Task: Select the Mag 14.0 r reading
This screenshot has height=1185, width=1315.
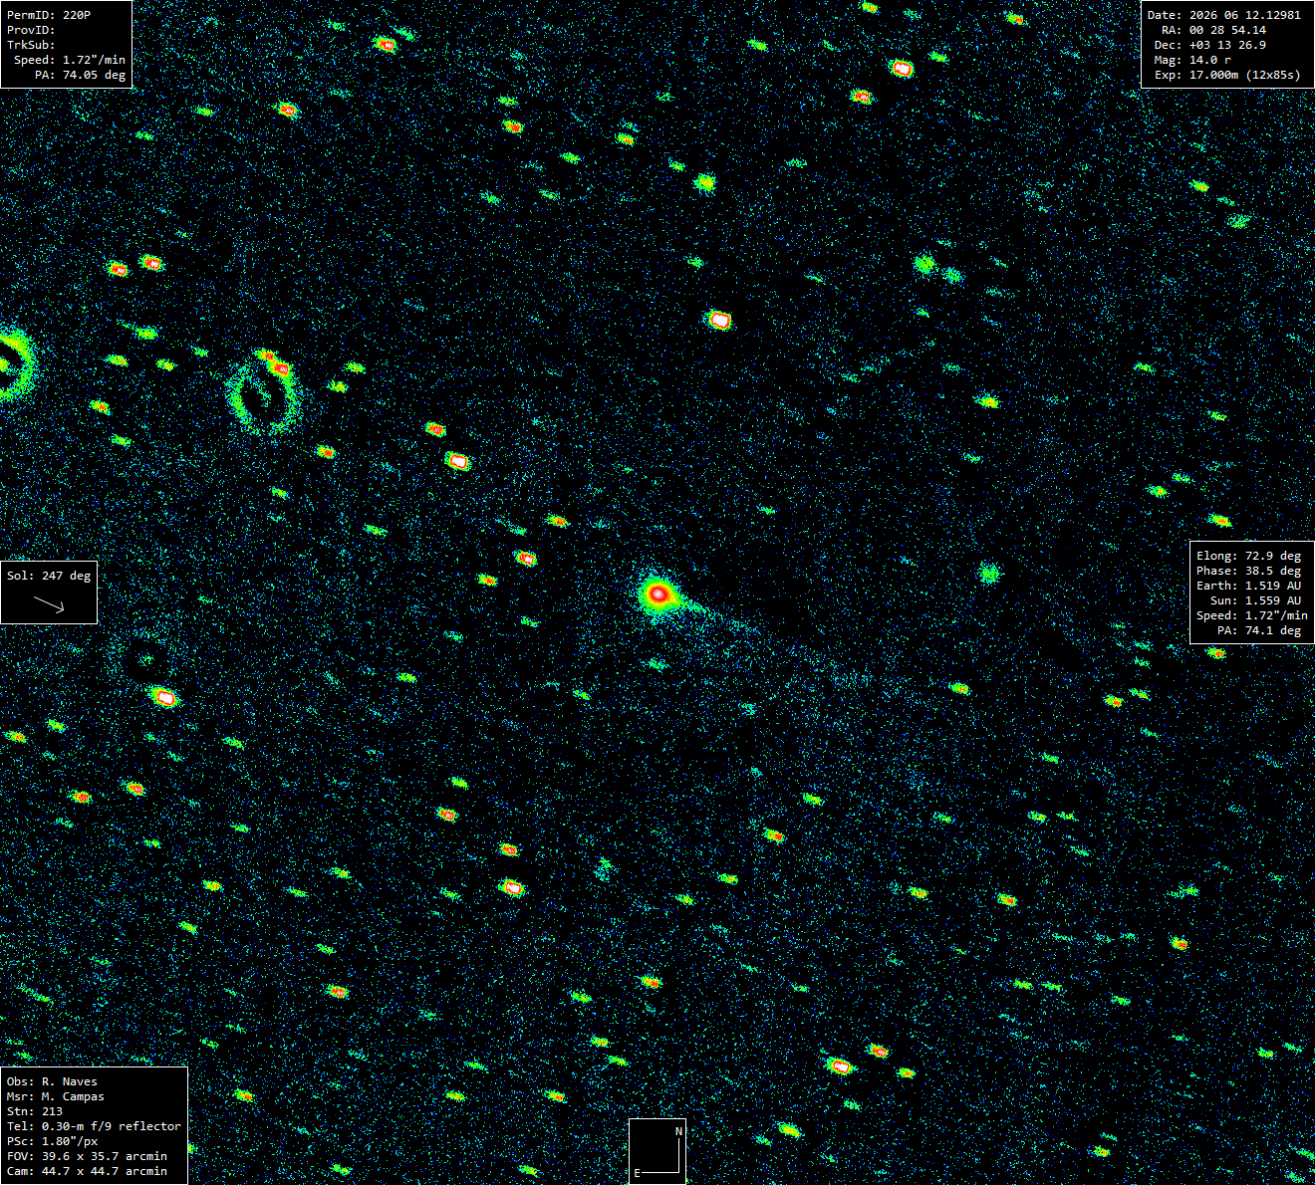Action: click(1192, 60)
